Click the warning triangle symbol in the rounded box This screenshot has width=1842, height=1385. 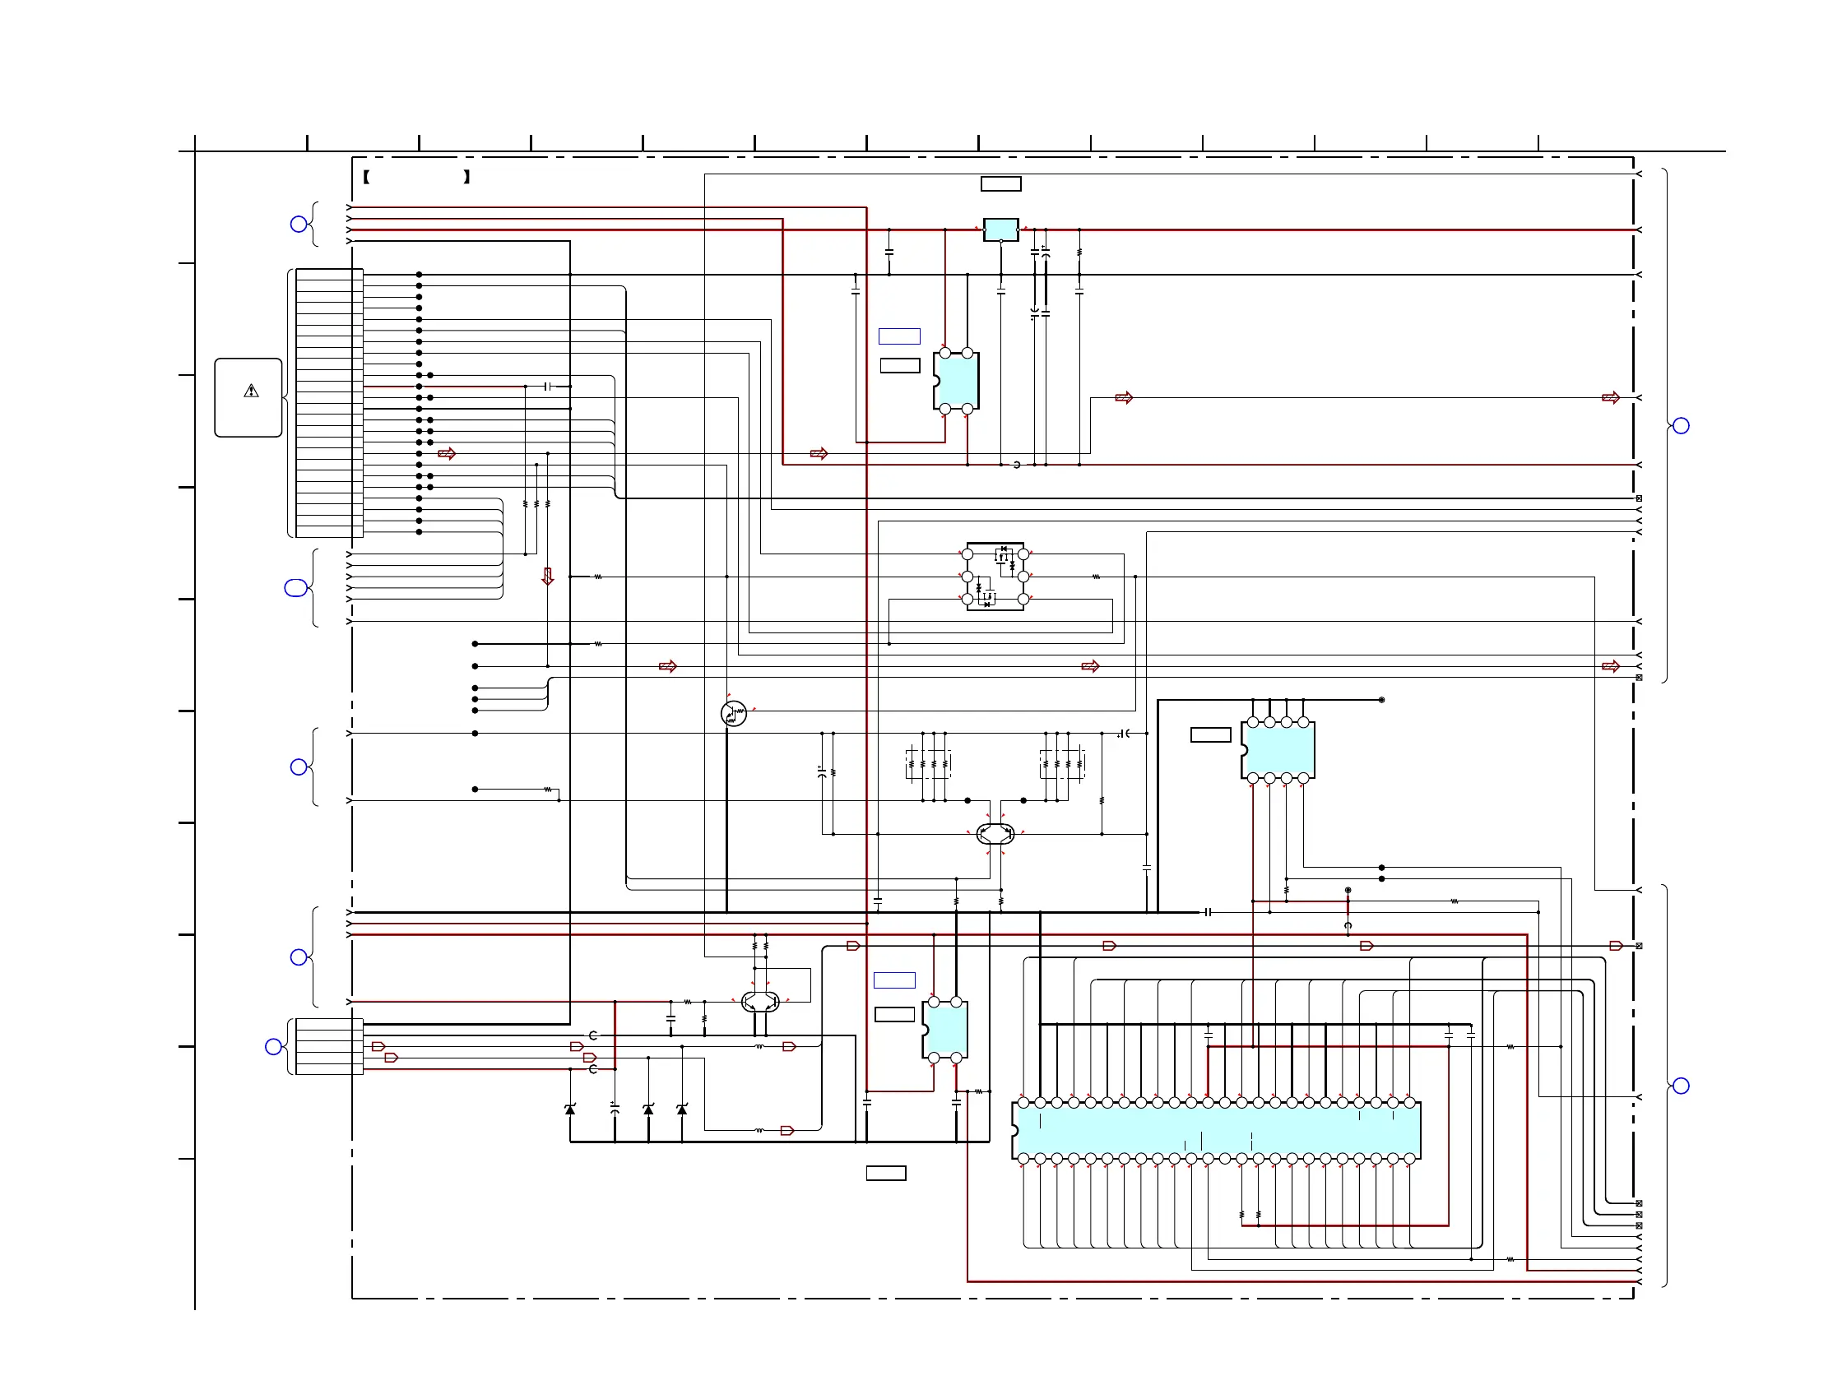(251, 391)
